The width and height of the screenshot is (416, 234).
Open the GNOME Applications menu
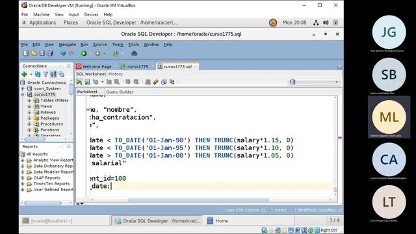pos(42,23)
